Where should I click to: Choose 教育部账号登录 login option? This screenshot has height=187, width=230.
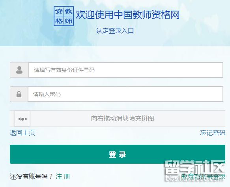(x=203, y=177)
